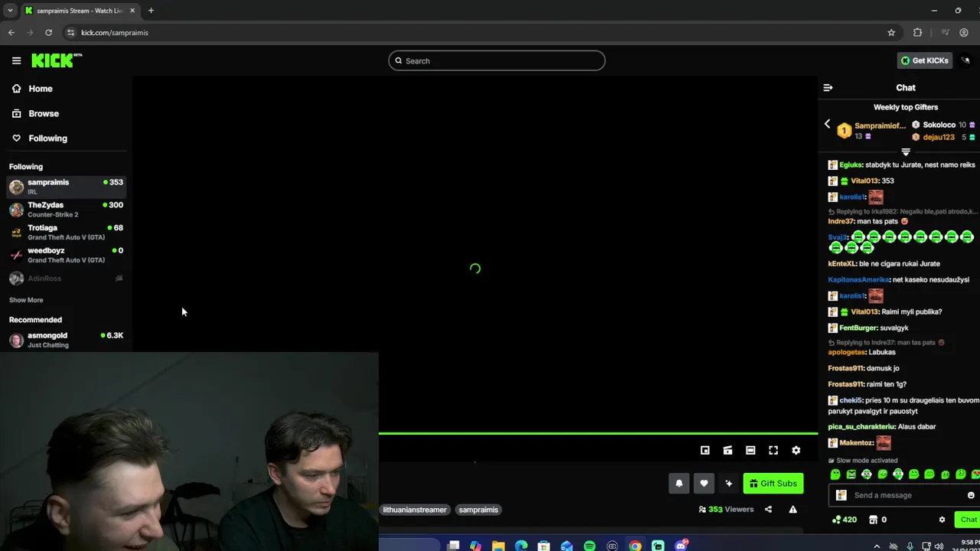Bookmark this page with the star
Viewport: 980px width, 551px height.
[891, 32]
